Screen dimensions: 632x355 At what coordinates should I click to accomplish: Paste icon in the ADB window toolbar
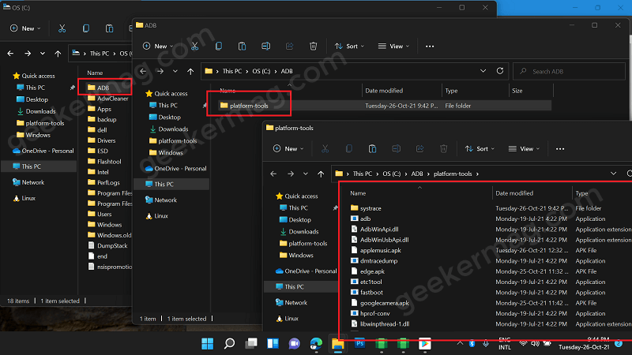click(x=242, y=47)
